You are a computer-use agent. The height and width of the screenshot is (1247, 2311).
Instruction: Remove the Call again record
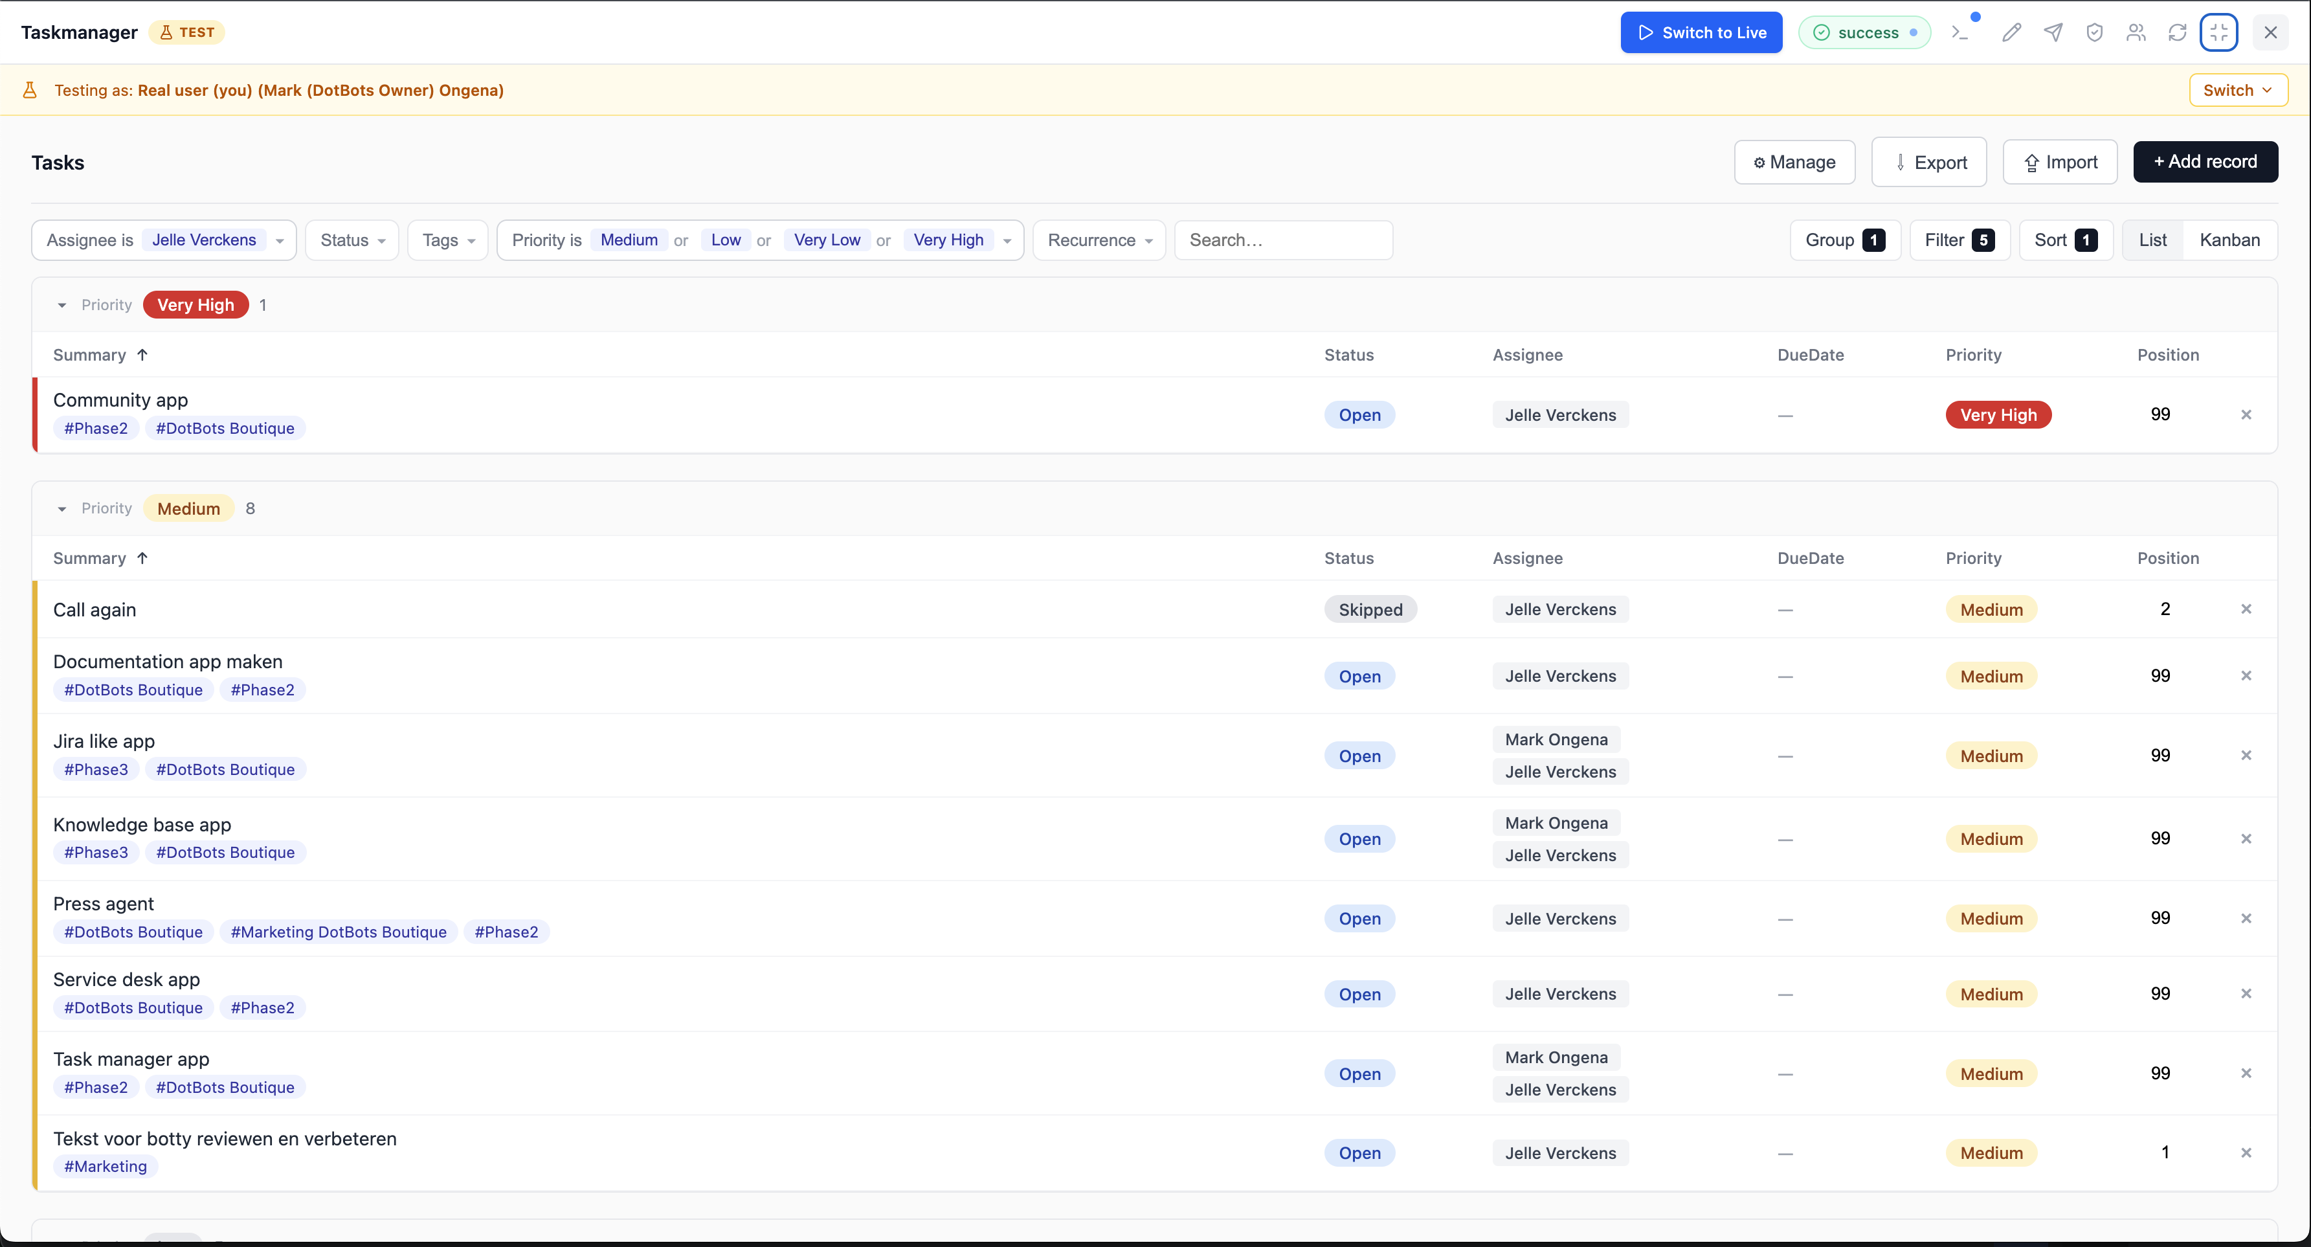pos(2246,609)
